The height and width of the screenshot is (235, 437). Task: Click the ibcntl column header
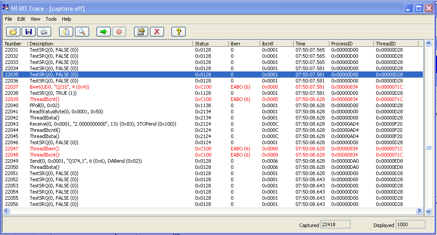click(x=277, y=44)
